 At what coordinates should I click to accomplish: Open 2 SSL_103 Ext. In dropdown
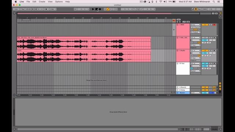tap(195, 37)
